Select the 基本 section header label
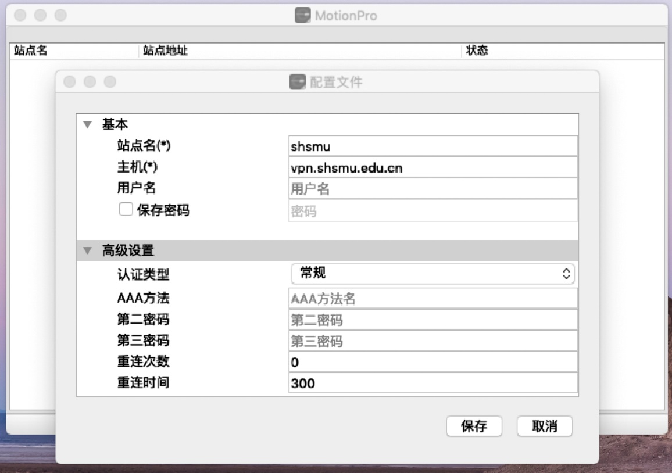Image resolution: width=672 pixels, height=473 pixels. (115, 124)
